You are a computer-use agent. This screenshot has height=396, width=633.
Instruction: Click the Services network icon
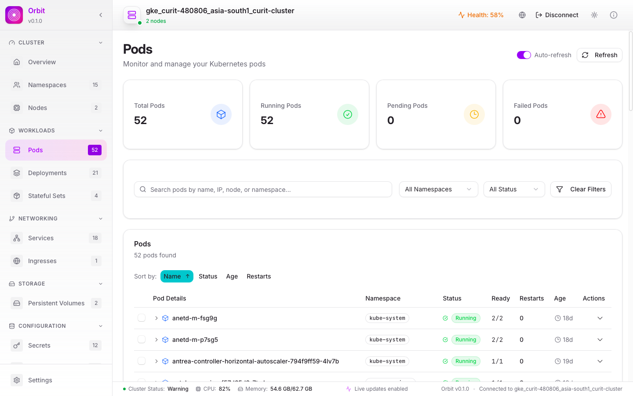pyautogui.click(x=17, y=238)
